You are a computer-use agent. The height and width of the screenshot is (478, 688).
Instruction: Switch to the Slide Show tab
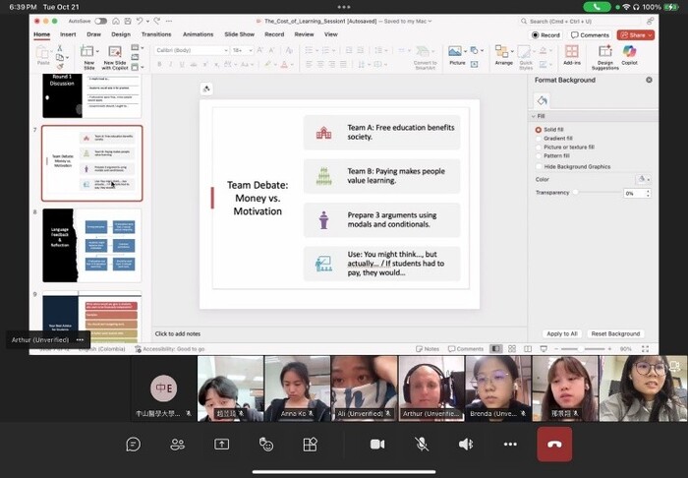point(240,34)
